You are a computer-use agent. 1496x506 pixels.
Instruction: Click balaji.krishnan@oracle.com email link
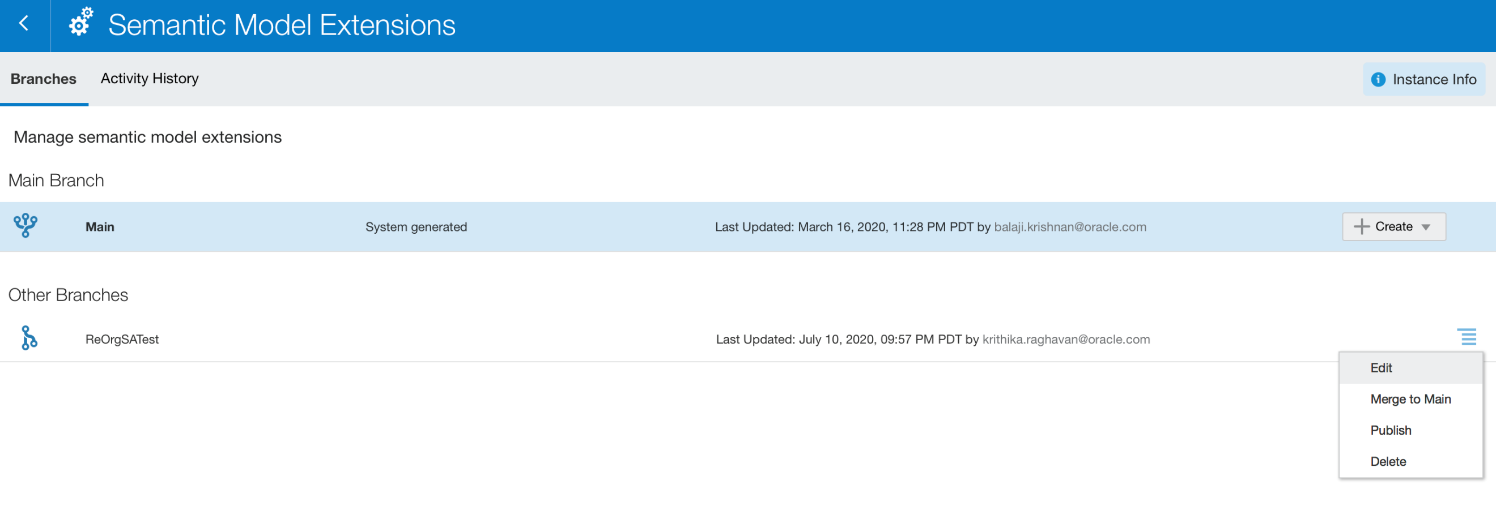coord(1070,227)
